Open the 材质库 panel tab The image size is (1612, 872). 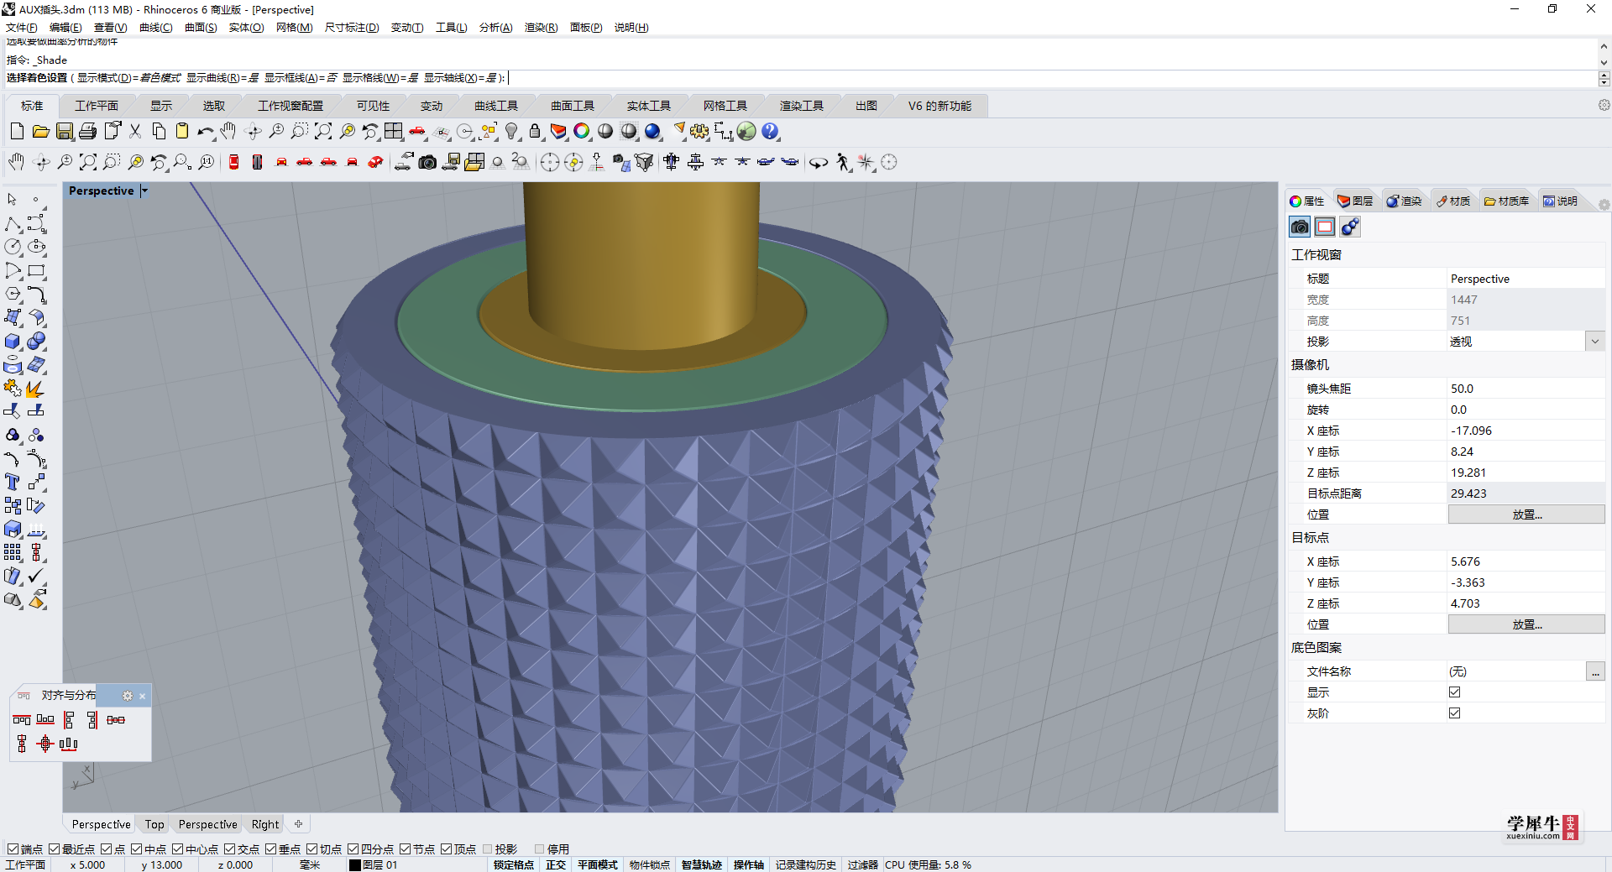tap(1507, 201)
